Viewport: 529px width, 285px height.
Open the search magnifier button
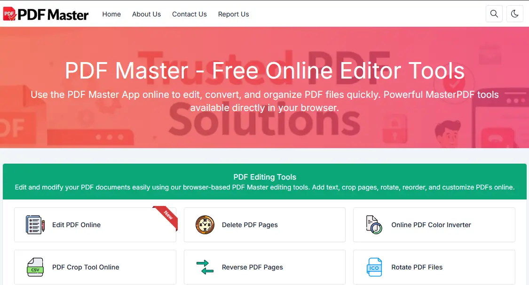pyautogui.click(x=494, y=14)
